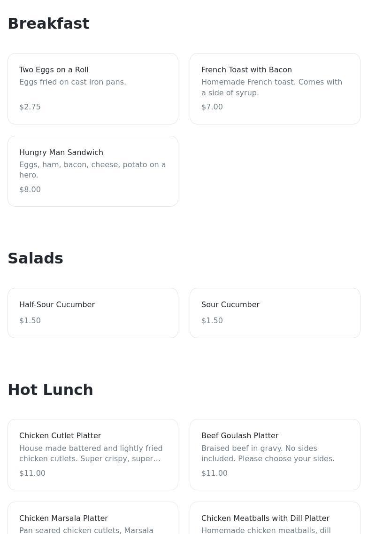The image size is (368, 534).
Task: Click the Beef Goulash $11.00 price
Action: coord(215,473)
